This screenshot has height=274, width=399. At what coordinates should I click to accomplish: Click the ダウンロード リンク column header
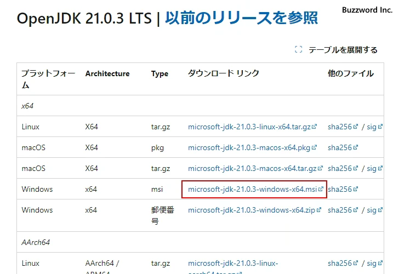(224, 73)
